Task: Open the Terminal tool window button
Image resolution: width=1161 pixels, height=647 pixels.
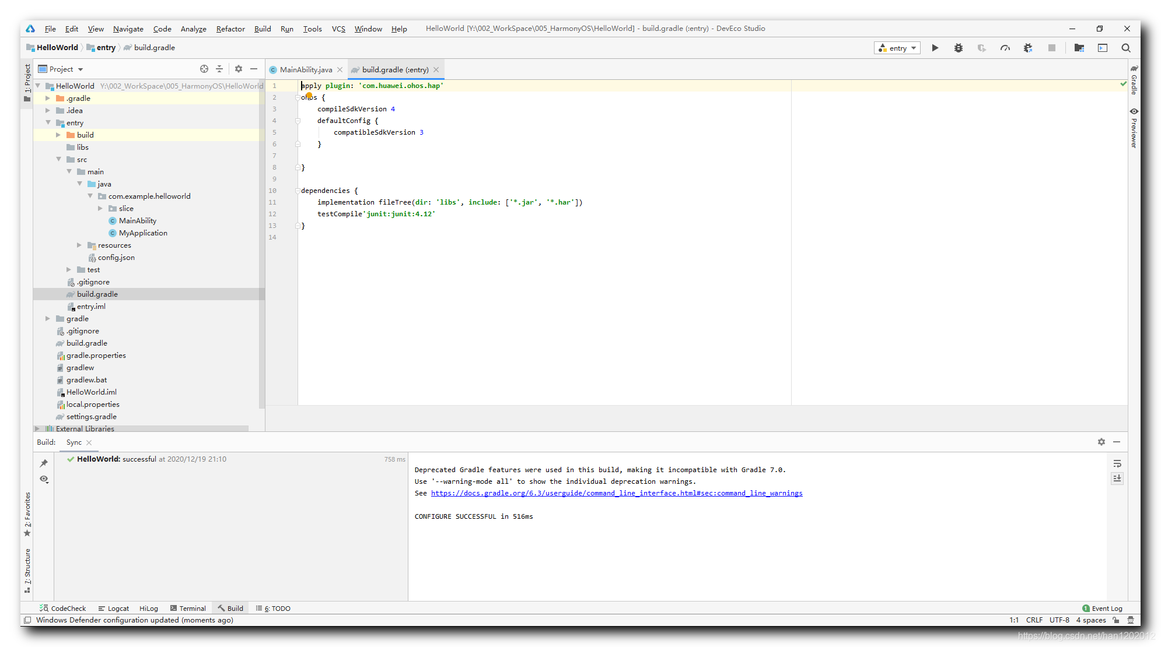Action: [188, 608]
